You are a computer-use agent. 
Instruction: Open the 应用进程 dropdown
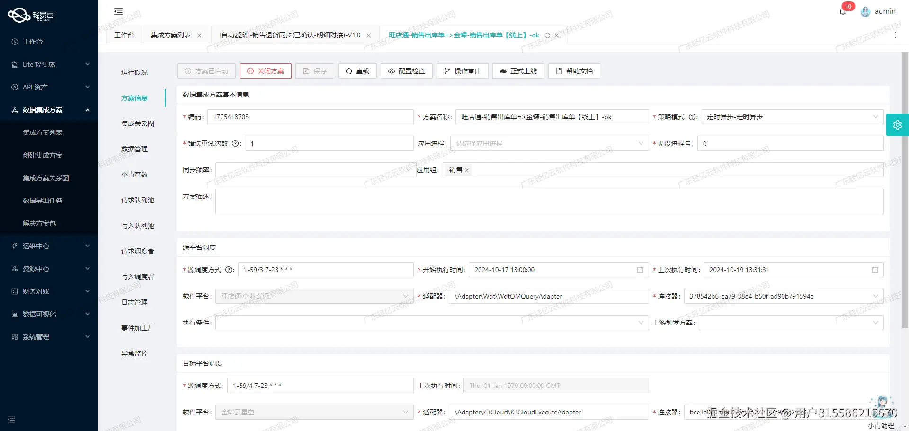pos(641,143)
